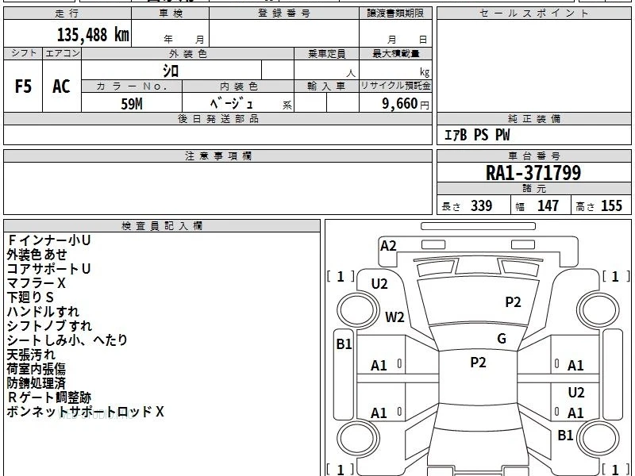Click the A2 mark on the front bumper
Screen dimensions: 635x476
(388, 246)
